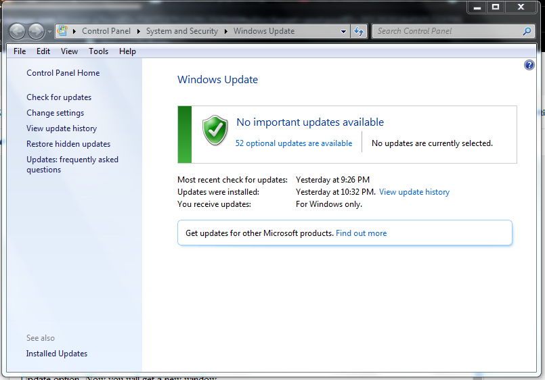The width and height of the screenshot is (545, 380).
Task: Minimize the Windows Update window
Action: click(477, 7)
